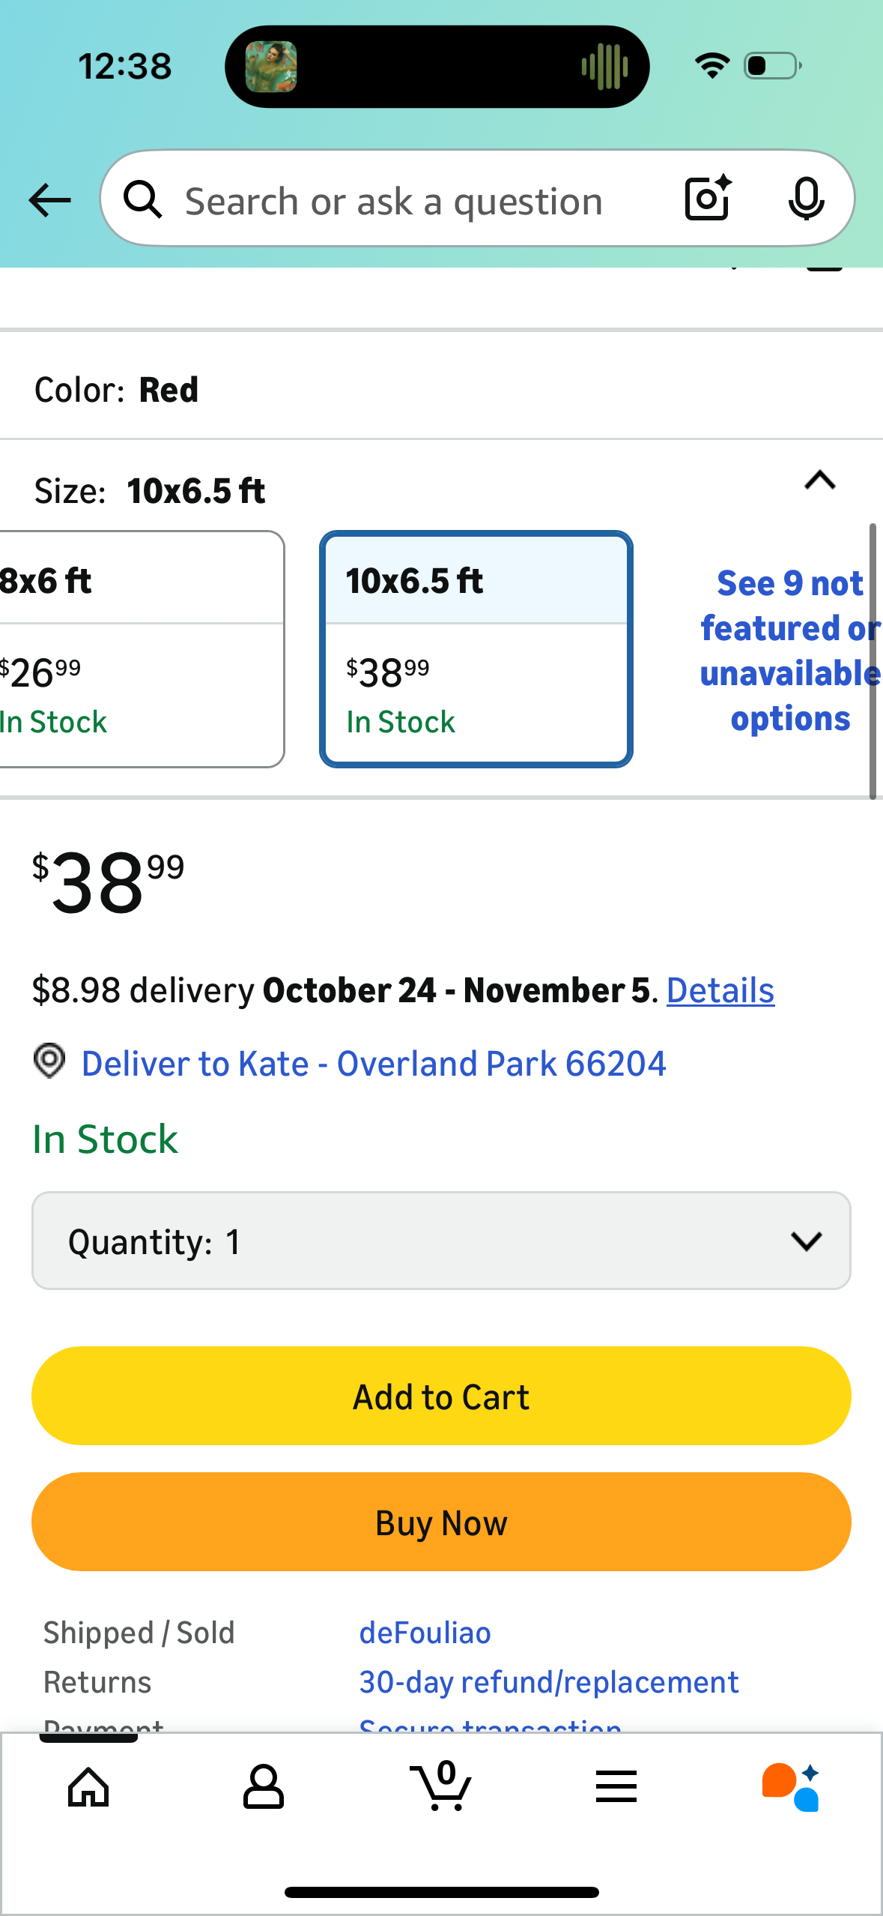883x1916 pixels.
Task: Open the account profile icon
Action: (264, 1787)
